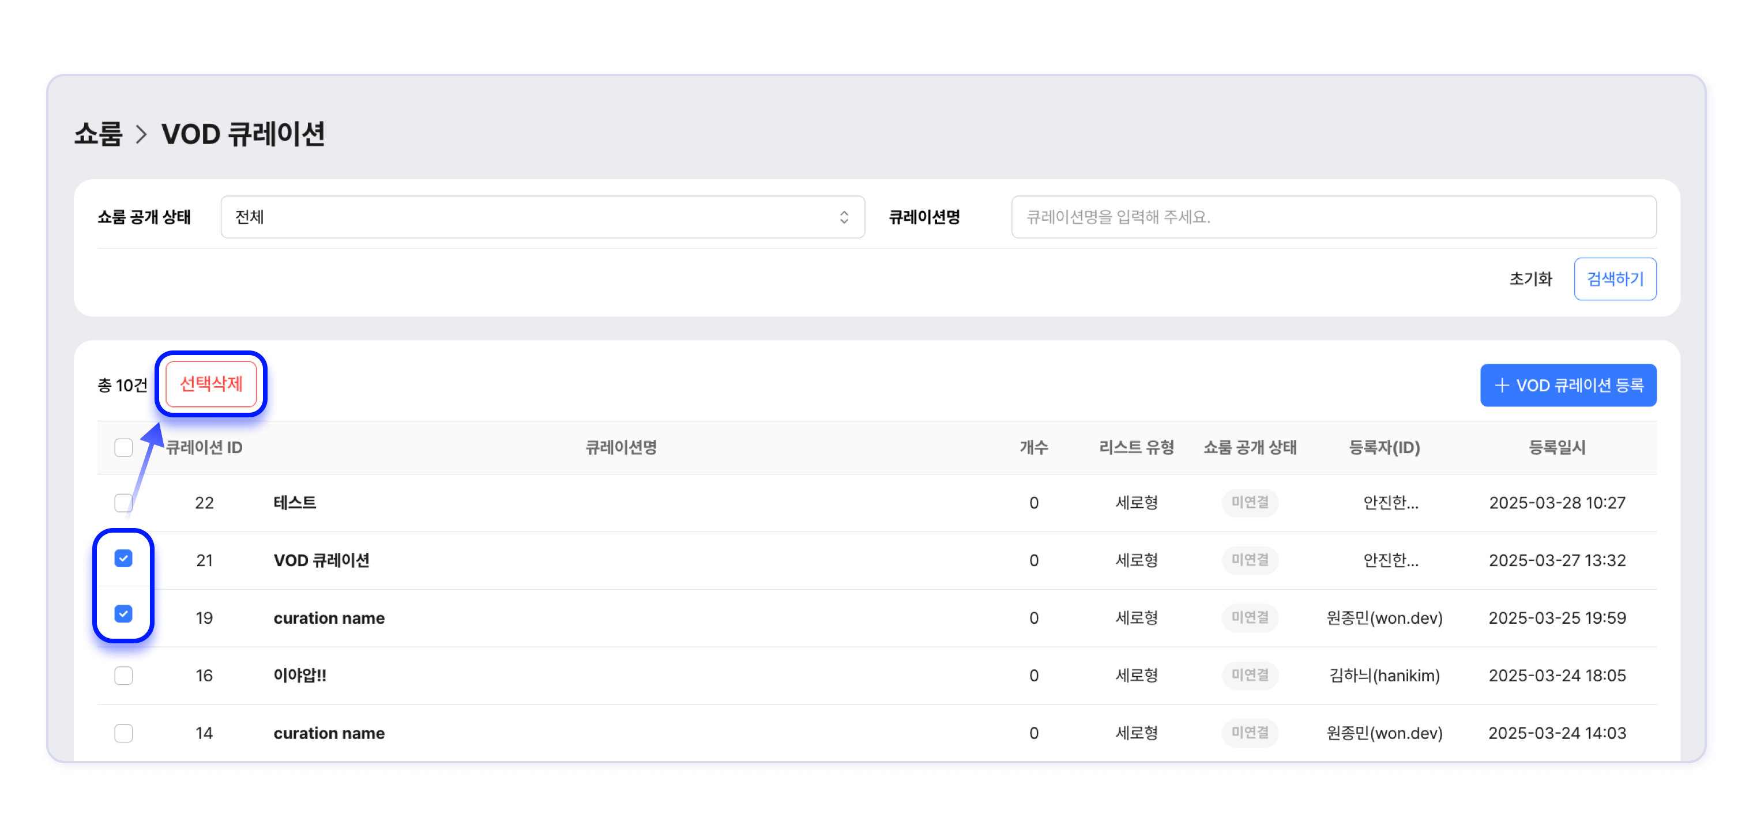Click the 초기화 reset button
The image size is (1753, 837).
point(1529,279)
